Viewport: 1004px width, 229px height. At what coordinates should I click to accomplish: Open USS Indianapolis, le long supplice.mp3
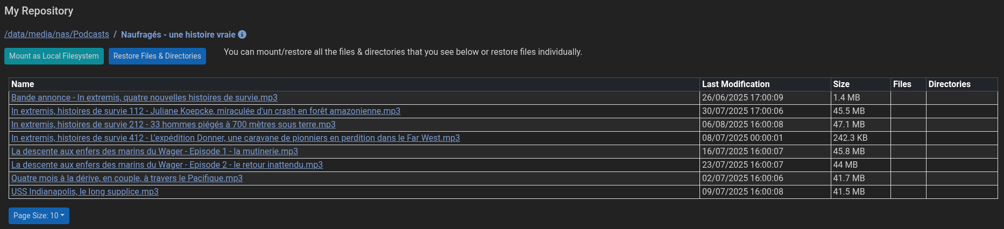pyautogui.click(x=85, y=192)
